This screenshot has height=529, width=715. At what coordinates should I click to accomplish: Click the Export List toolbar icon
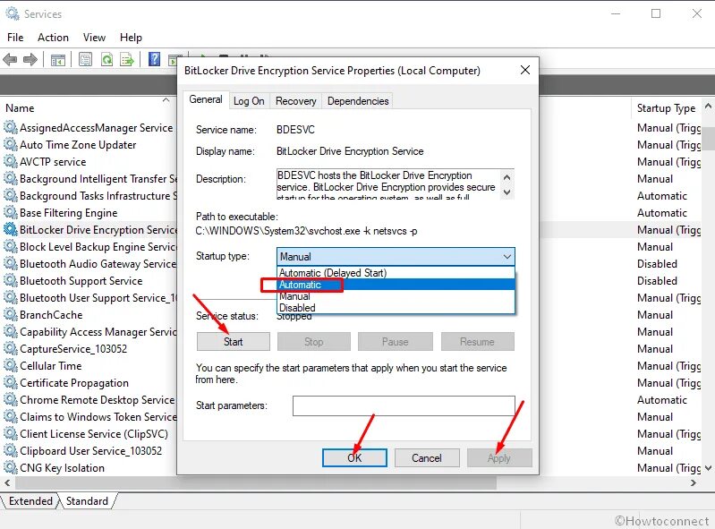pos(127,59)
